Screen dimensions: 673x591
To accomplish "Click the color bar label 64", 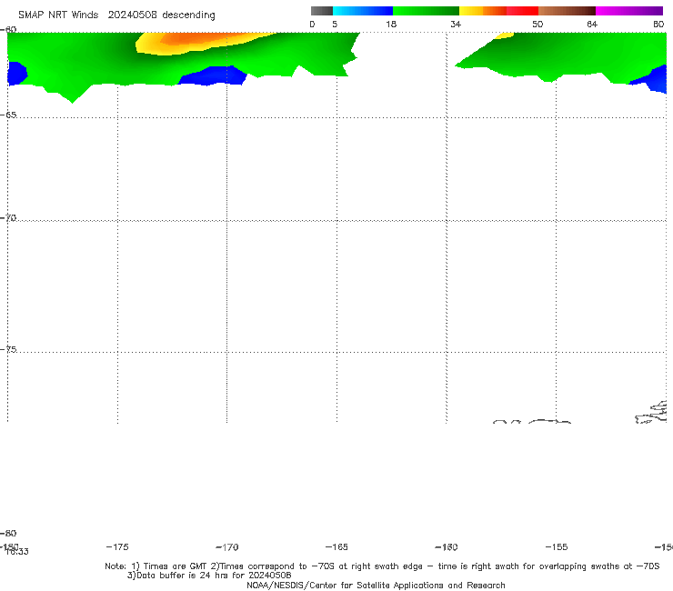I will click(592, 25).
